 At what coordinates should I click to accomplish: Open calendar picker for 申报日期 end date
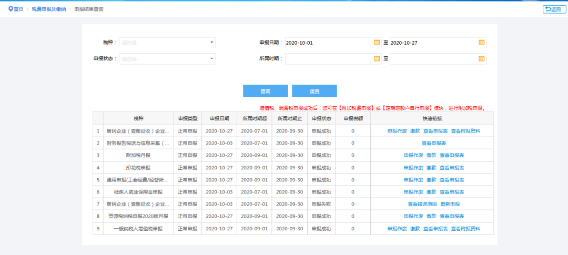tap(481, 43)
